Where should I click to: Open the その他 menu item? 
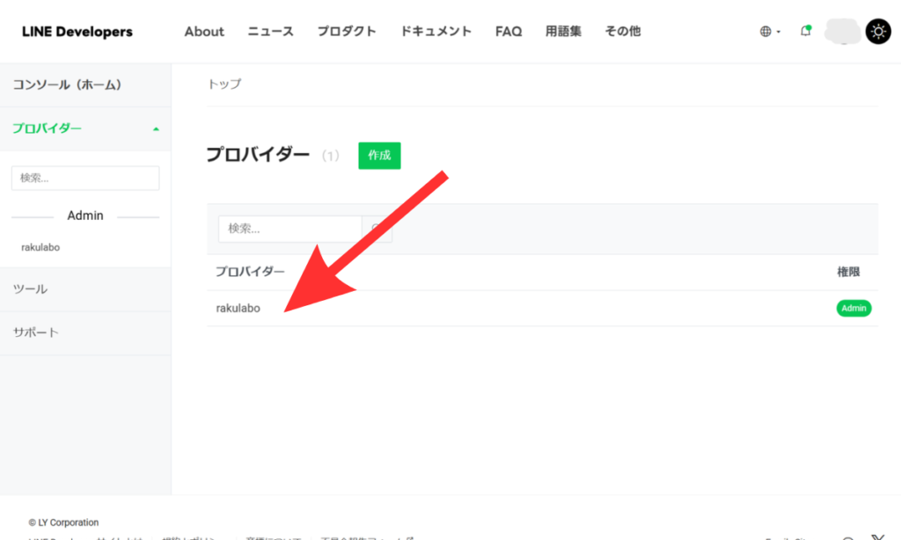622,32
